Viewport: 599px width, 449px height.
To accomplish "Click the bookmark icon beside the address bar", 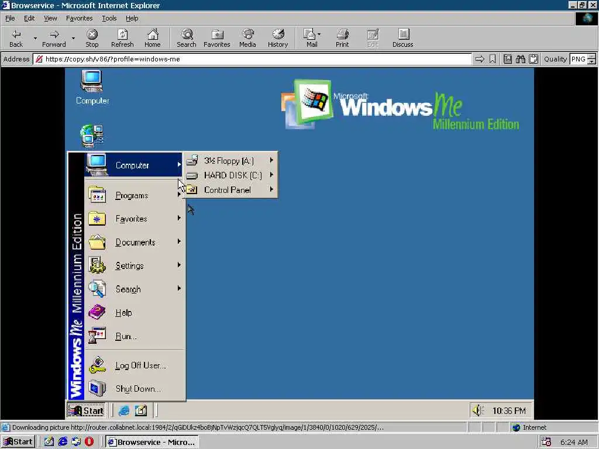I will [493, 59].
